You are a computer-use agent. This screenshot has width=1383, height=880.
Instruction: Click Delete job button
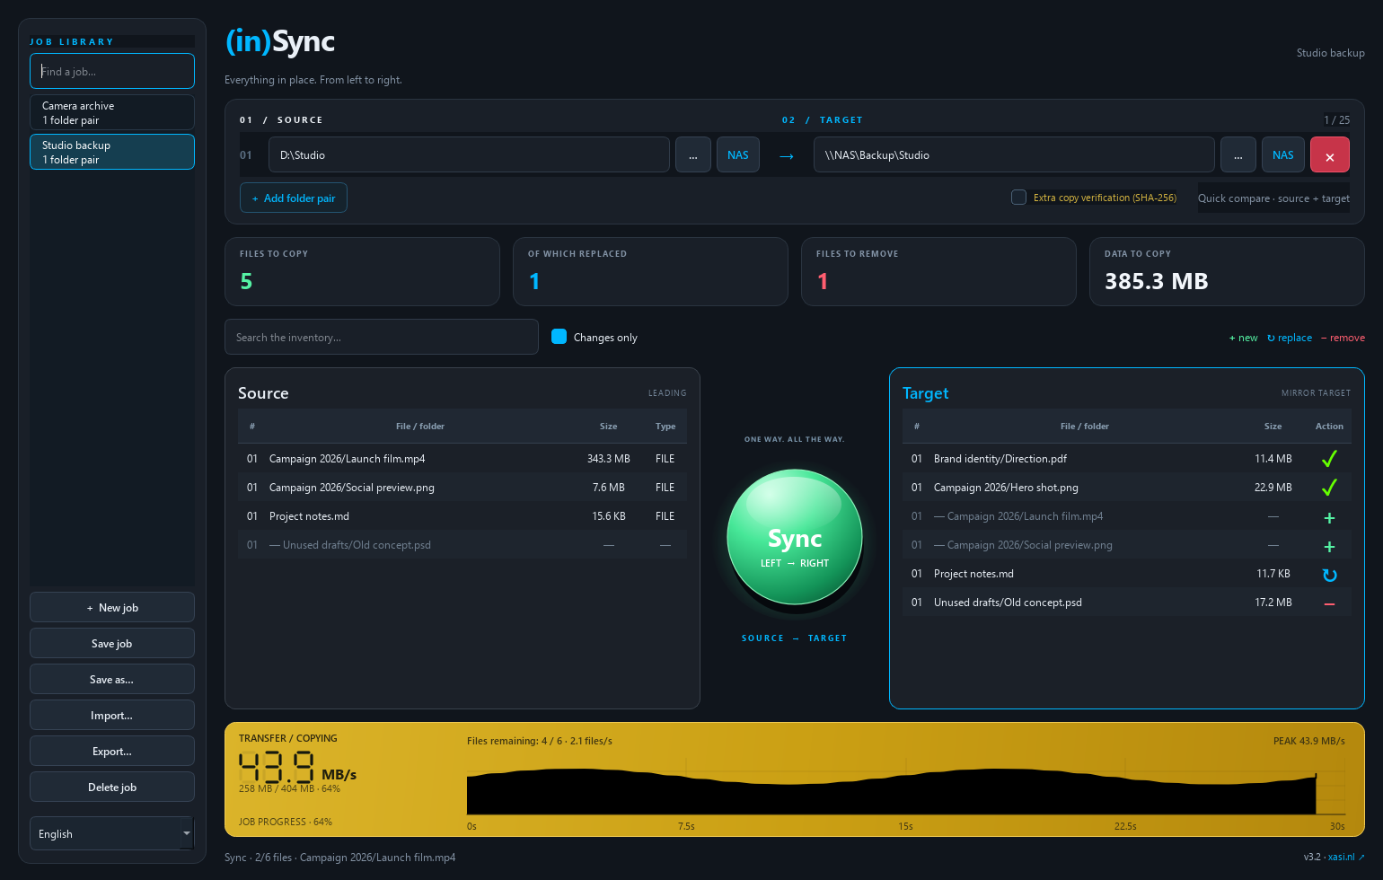tap(112, 787)
